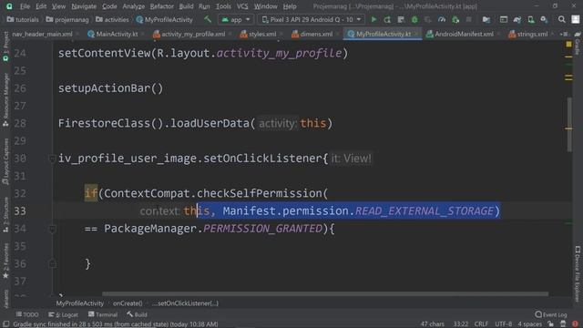The image size is (583, 328).
Task: Switch to styles.xml tab
Action: pyautogui.click(x=262, y=35)
